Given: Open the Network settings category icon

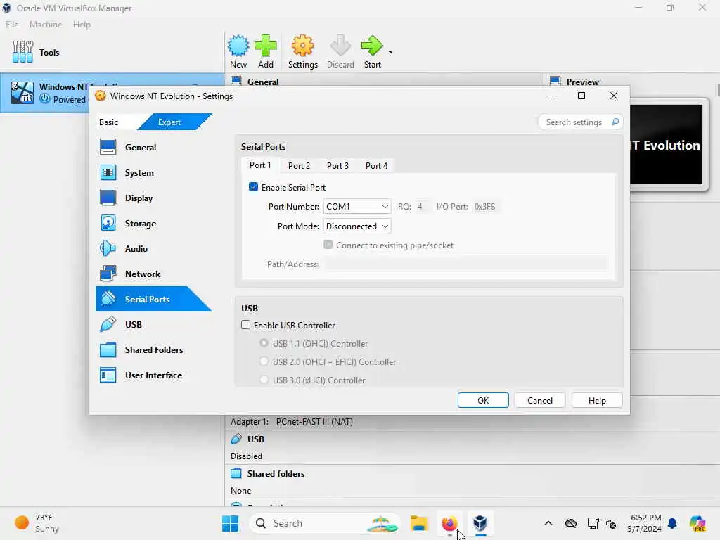Looking at the screenshot, I should click(x=108, y=274).
